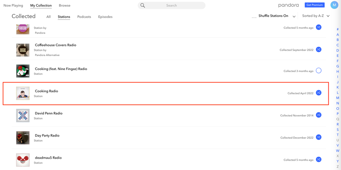The image size is (341, 170).
Task: Click in the Search field
Action: [x=172, y=5]
